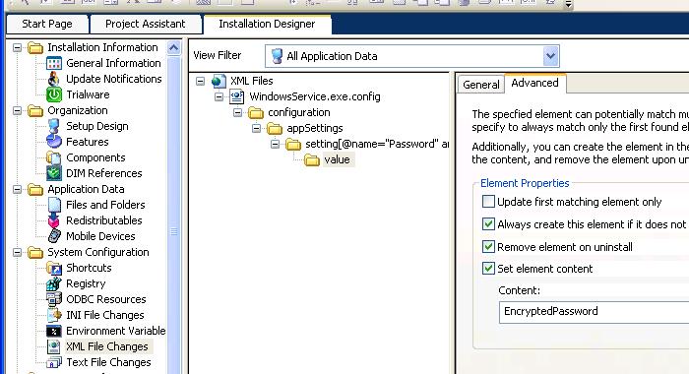The width and height of the screenshot is (689, 374).
Task: Select the Features icon
Action: coord(54,142)
